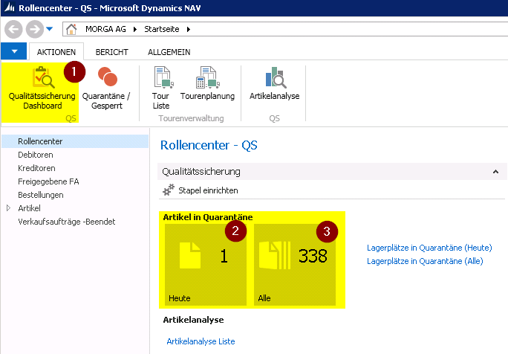Screen dimensions: 508x354
Task: Click the Qualitätssicherung section header
Action: point(332,172)
